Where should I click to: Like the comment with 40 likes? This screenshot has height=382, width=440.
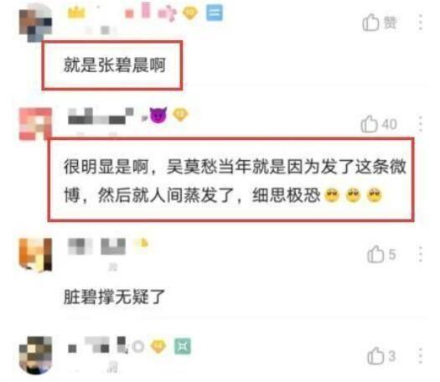pyautogui.click(x=379, y=124)
